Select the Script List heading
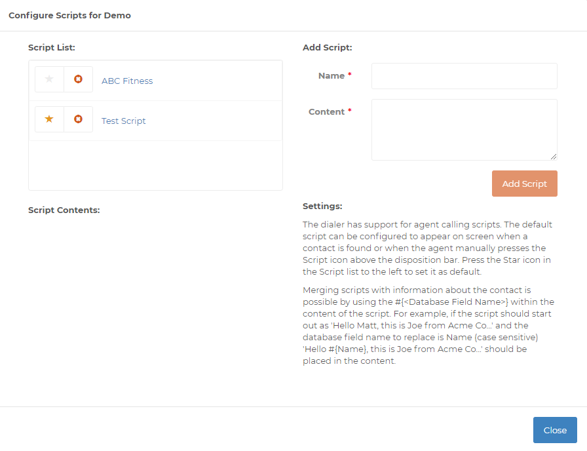 (x=52, y=48)
